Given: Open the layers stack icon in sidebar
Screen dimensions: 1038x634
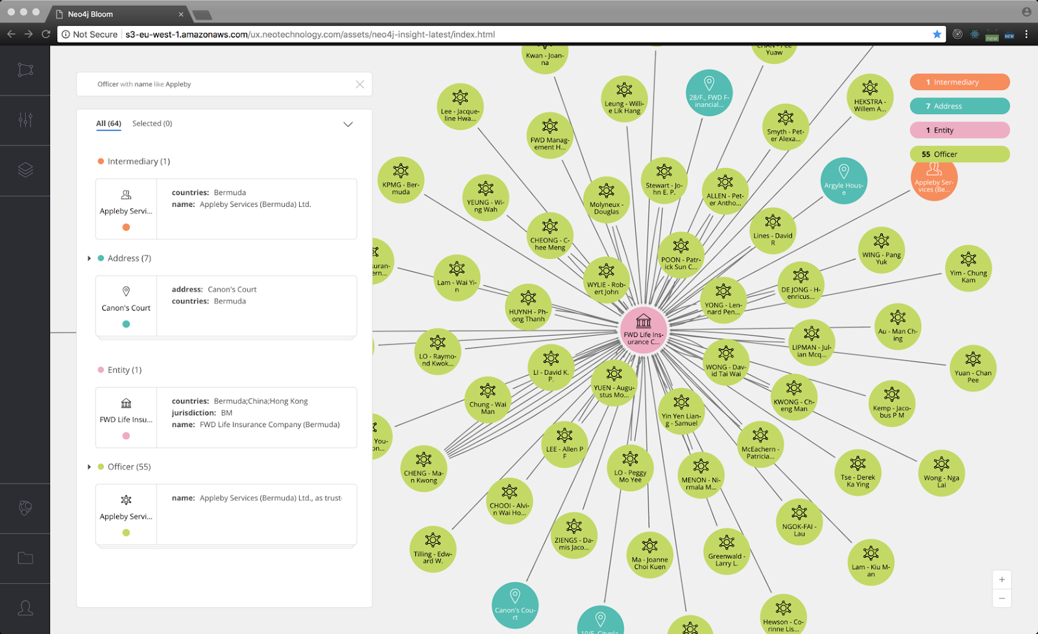Looking at the screenshot, I should [x=25, y=170].
